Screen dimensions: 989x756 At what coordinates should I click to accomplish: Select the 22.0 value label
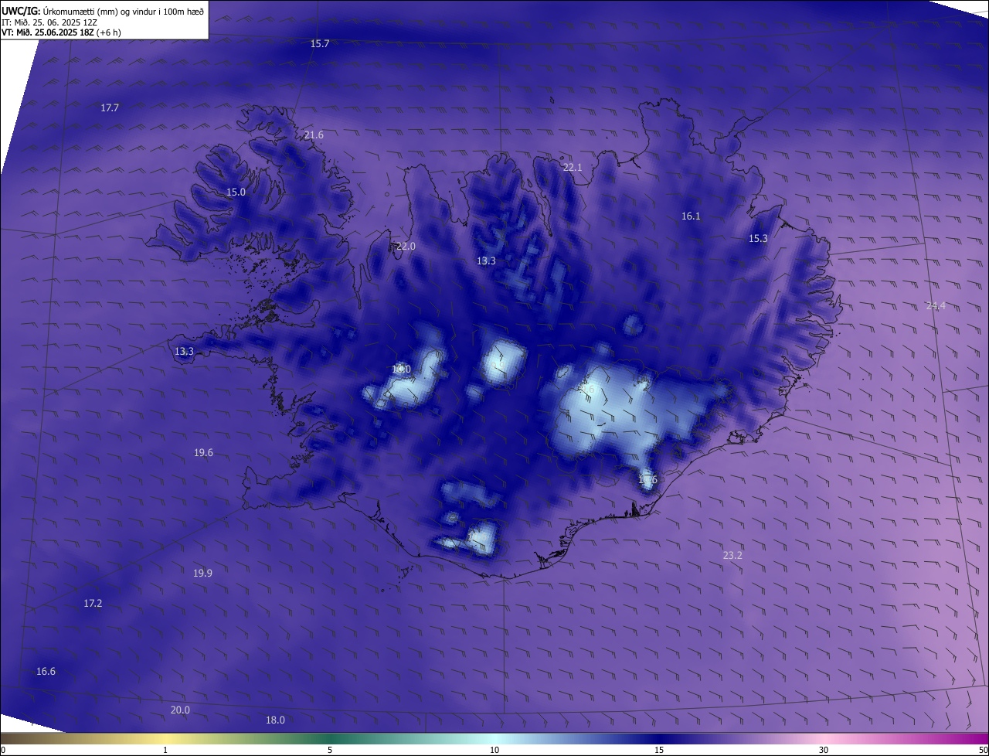click(x=406, y=247)
